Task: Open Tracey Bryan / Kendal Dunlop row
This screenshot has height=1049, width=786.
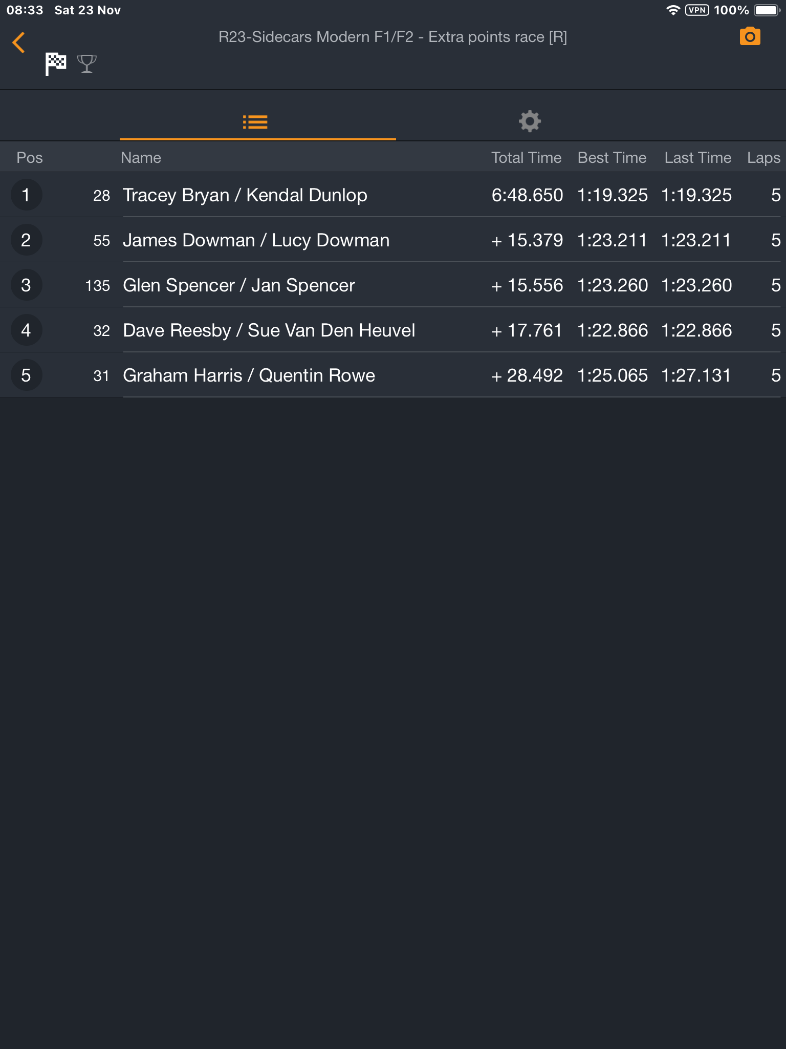Action: [393, 195]
